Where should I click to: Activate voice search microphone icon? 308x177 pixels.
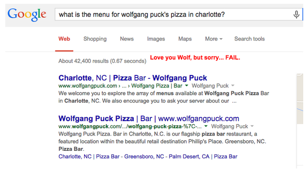(296, 14)
